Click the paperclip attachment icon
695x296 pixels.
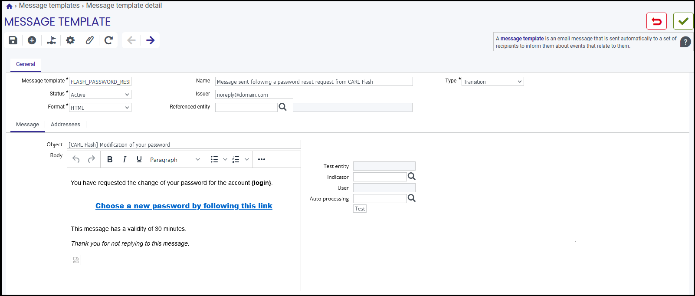point(89,40)
